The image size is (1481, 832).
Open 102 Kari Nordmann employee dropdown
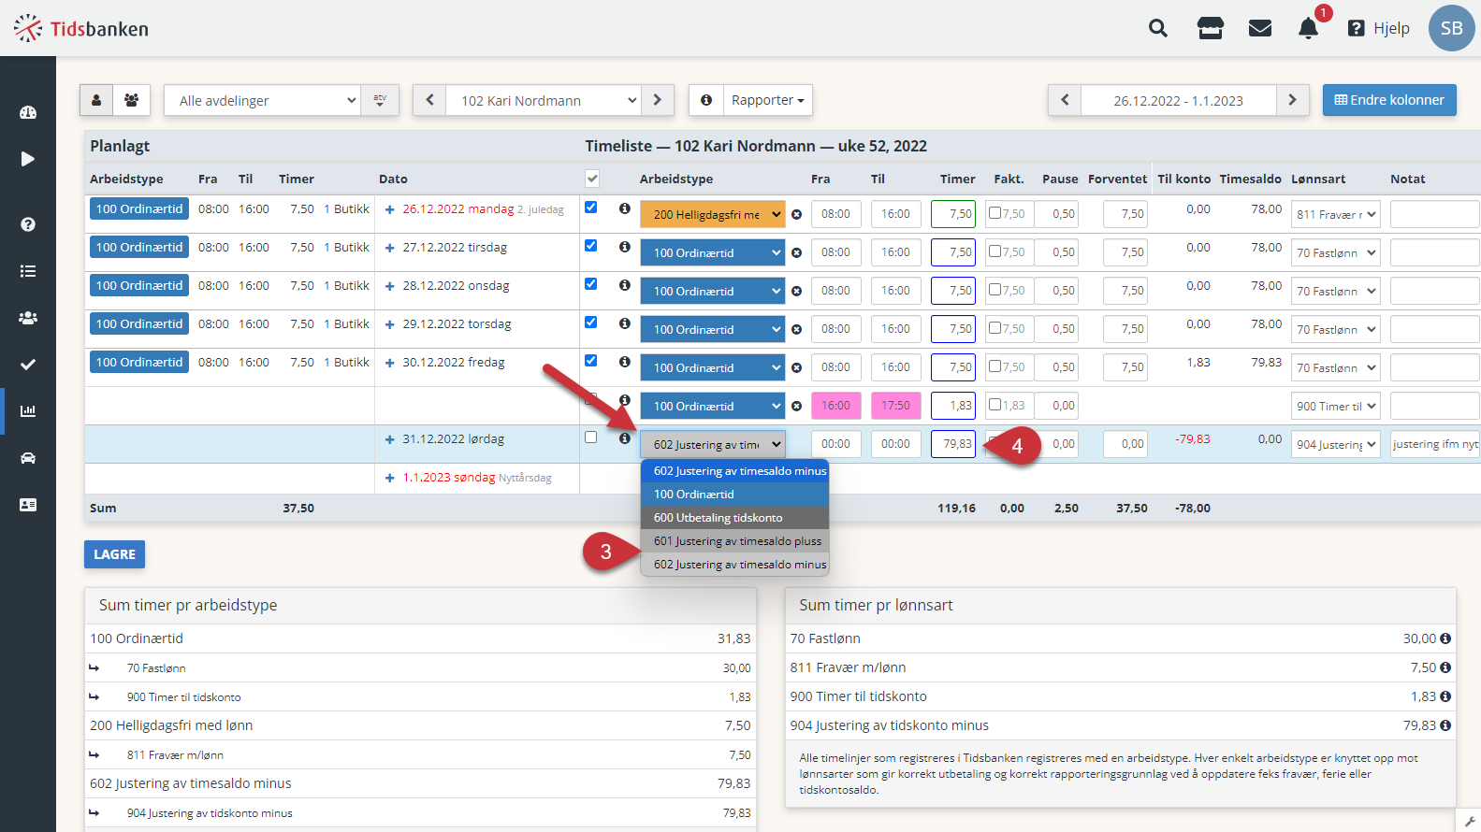point(544,100)
